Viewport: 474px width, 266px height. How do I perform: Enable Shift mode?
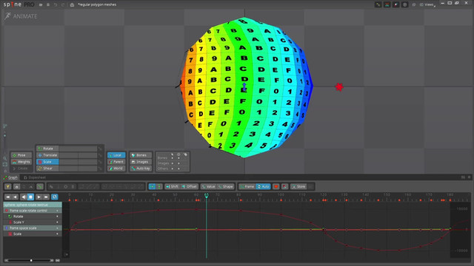point(173,187)
